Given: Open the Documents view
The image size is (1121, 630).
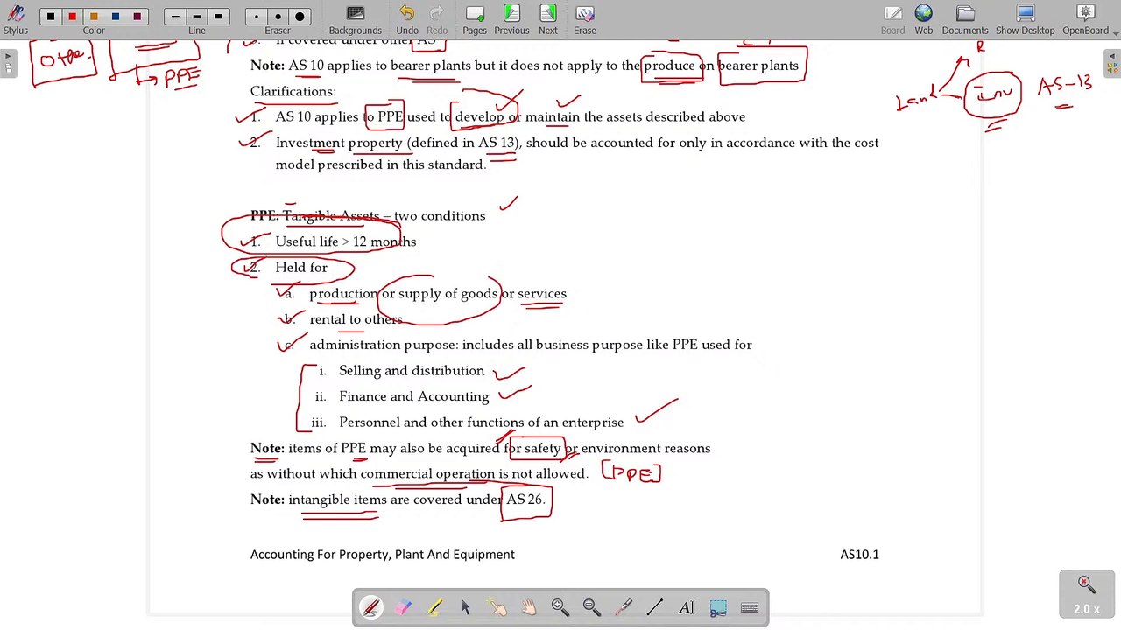Looking at the screenshot, I should tap(965, 19).
